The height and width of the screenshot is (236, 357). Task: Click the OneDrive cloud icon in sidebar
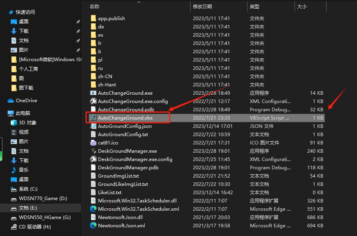tap(11, 101)
